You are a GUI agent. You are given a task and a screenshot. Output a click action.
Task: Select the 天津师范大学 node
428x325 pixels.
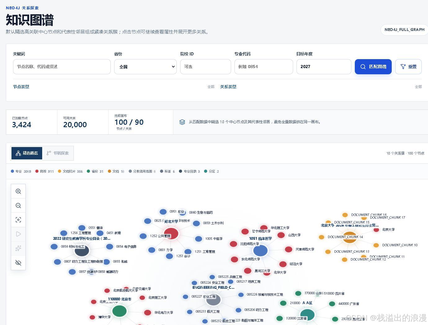289,249
